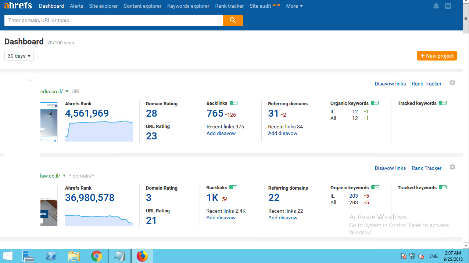The image size is (469, 263).
Task: Focus the domain, URL or topic search field
Action: coord(114,20)
